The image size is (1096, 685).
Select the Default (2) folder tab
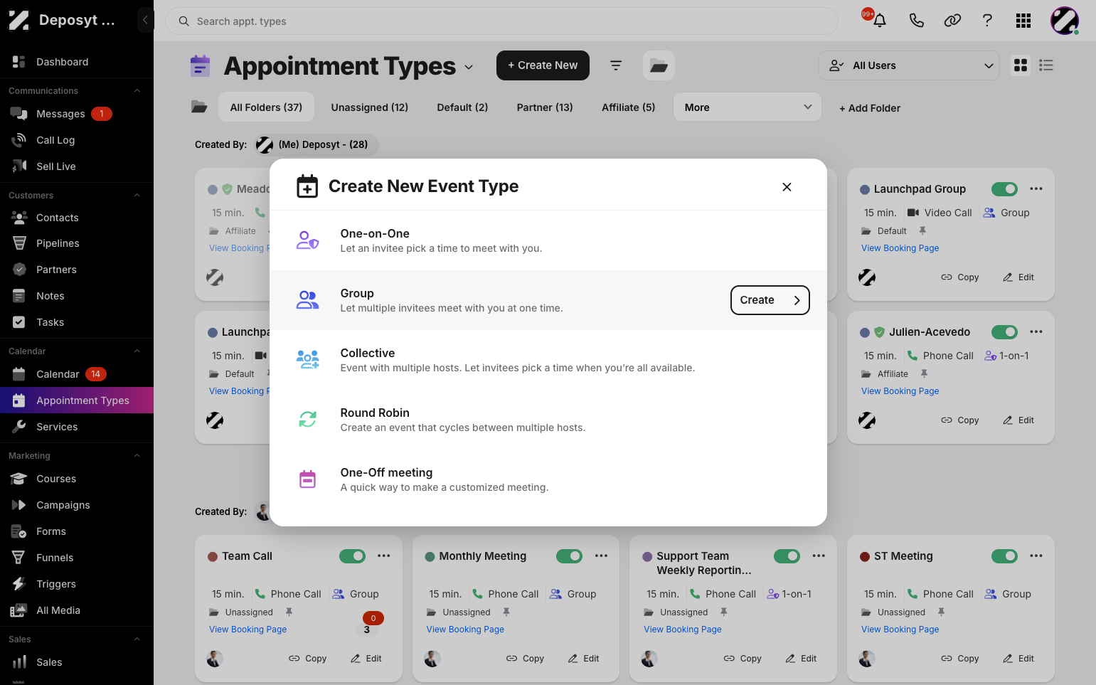pos(462,107)
